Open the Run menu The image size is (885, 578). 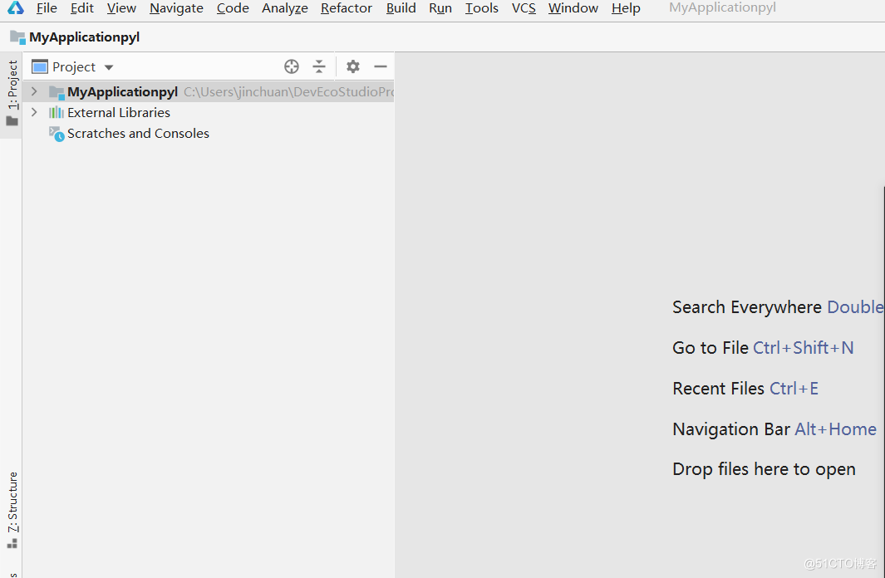440,8
